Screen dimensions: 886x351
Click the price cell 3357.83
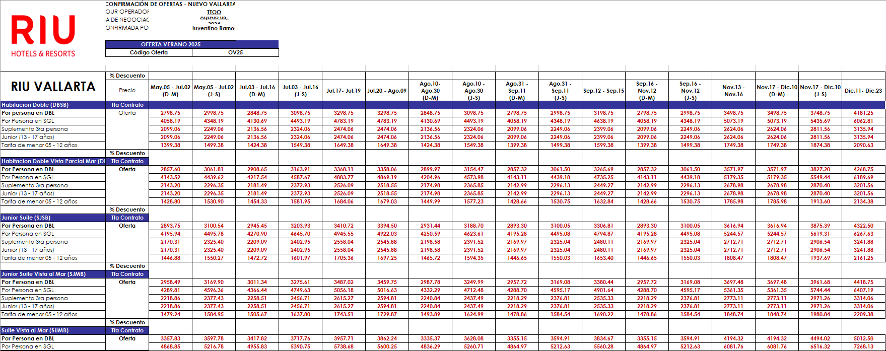coord(170,338)
